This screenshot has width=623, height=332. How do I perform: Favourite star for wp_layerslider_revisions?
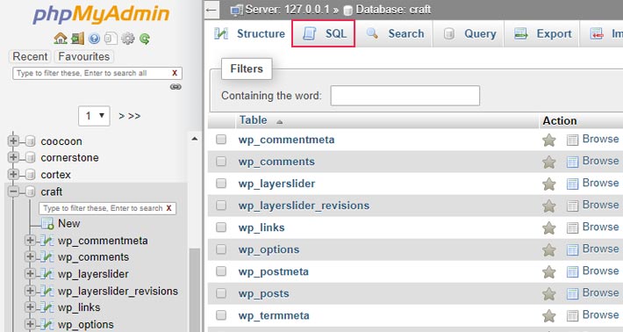[x=548, y=206]
